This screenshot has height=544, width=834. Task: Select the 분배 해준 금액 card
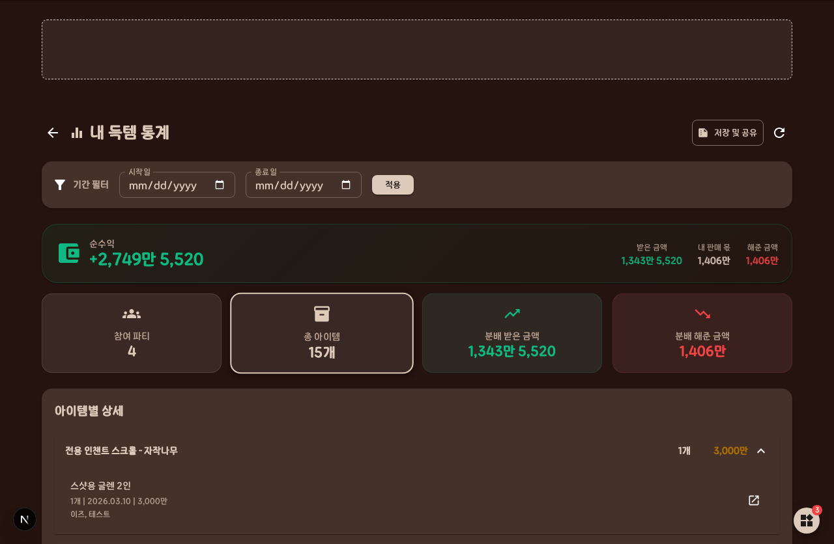pyautogui.click(x=702, y=333)
